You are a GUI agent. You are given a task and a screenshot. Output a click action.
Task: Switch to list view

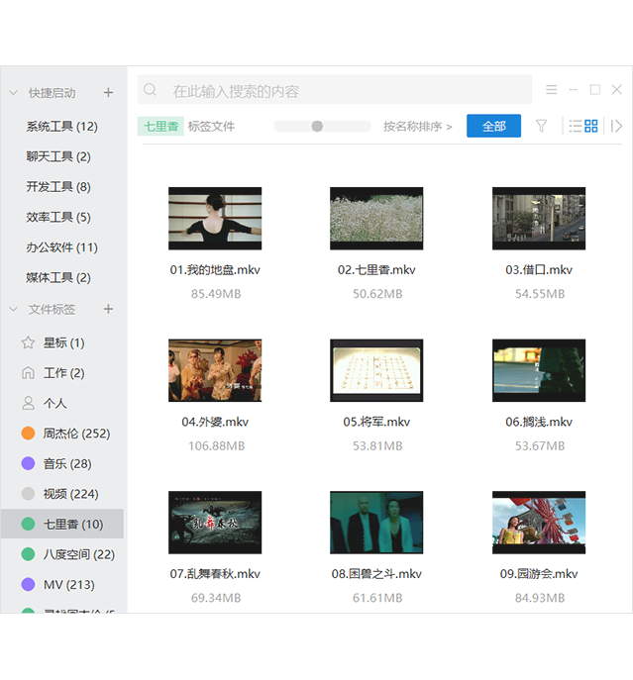(575, 126)
